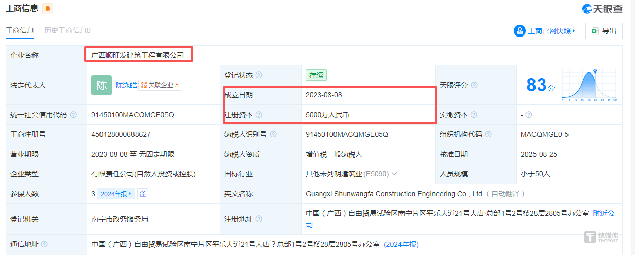Image resolution: width=635 pixels, height=255 pixels.
Task: Click 南宁市政务服务局 value
Action: point(120,219)
